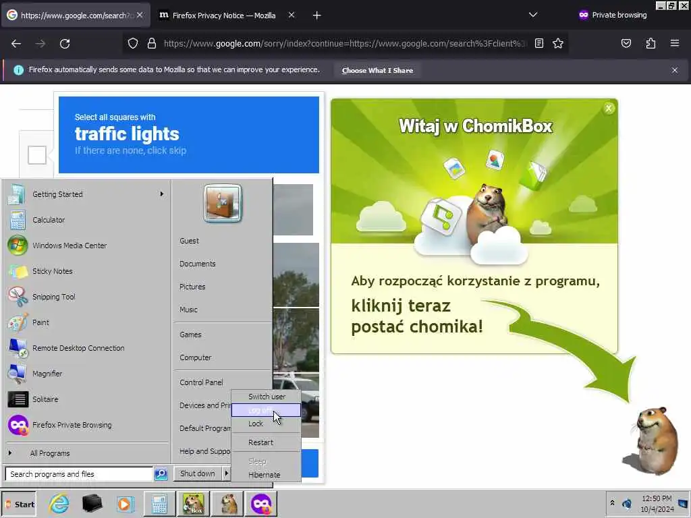The width and height of the screenshot is (691, 518).
Task: Click the site security padlock icon
Action: [x=152, y=43]
